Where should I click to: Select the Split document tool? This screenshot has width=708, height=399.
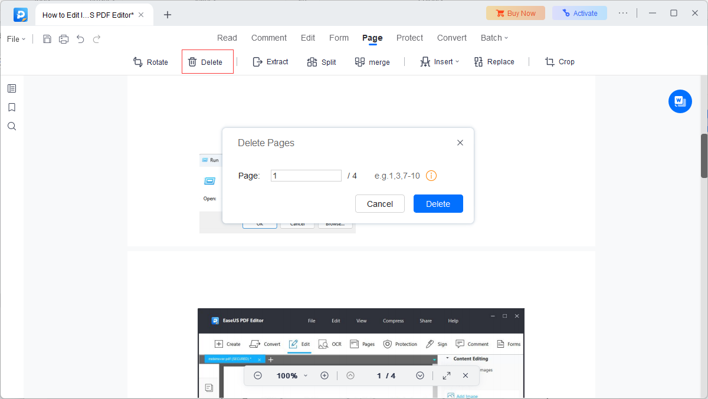tap(322, 62)
